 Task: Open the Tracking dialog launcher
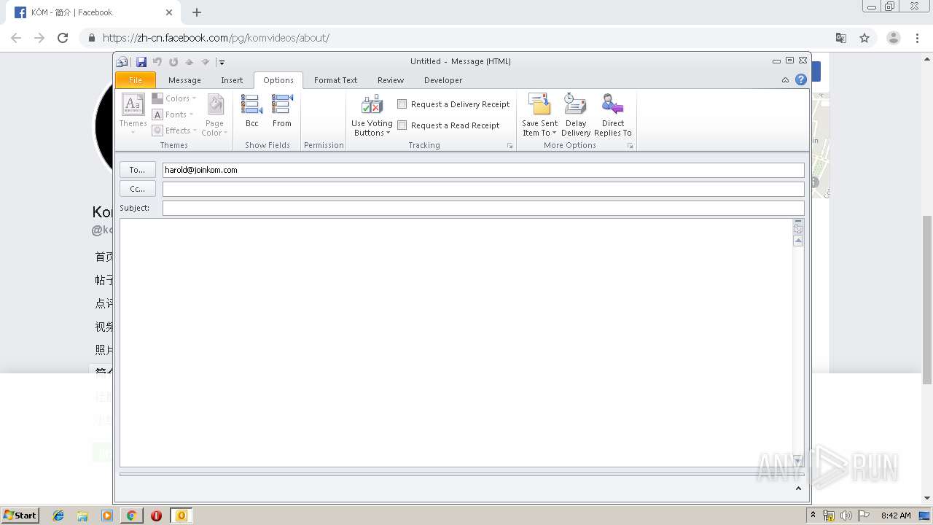(510, 146)
